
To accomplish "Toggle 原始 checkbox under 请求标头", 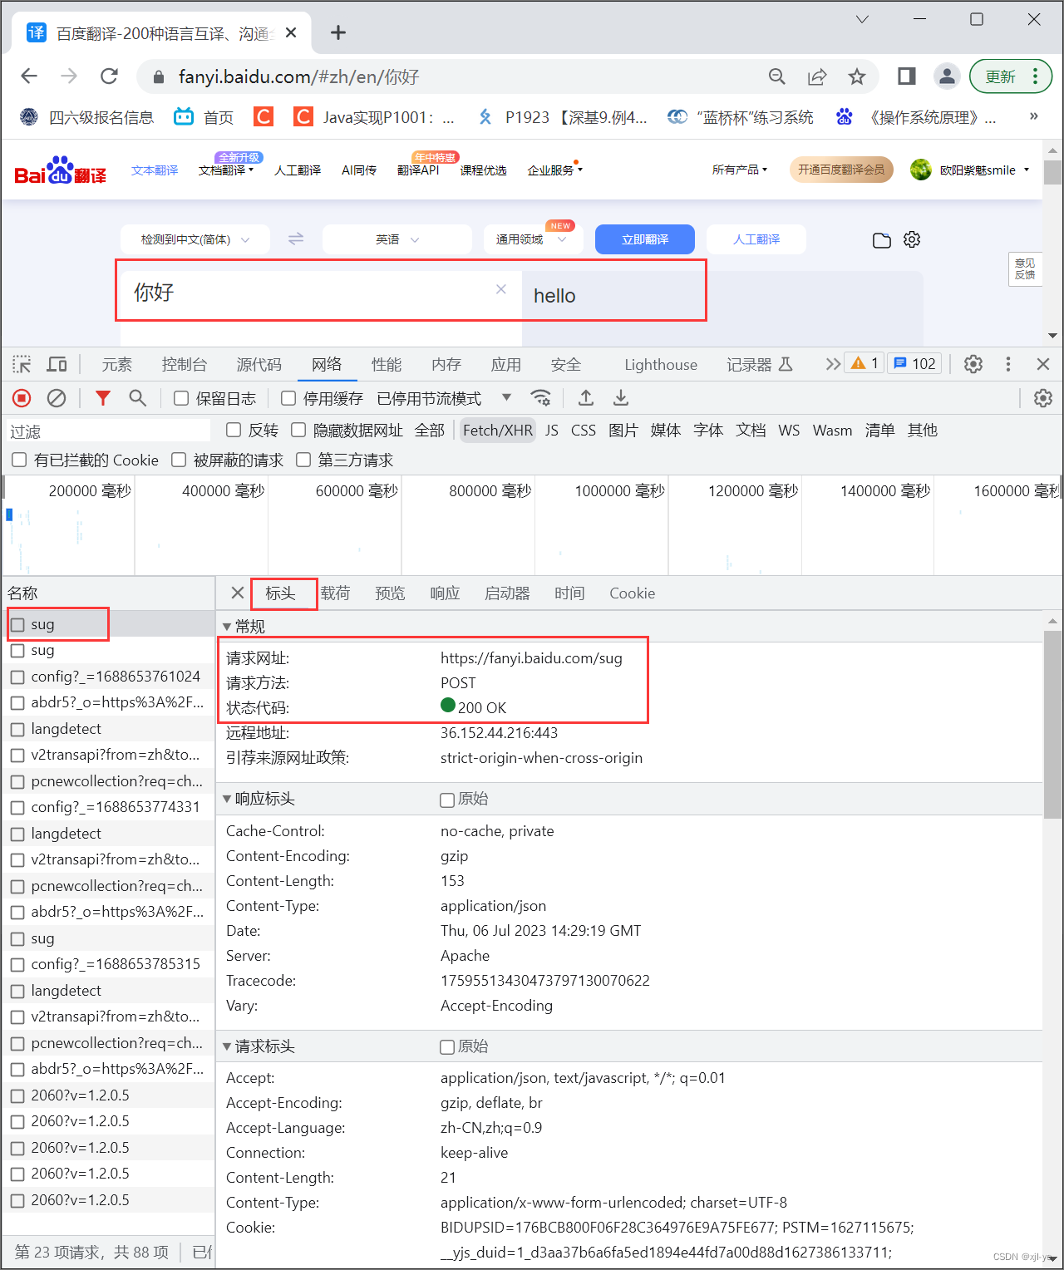I will click(447, 1047).
